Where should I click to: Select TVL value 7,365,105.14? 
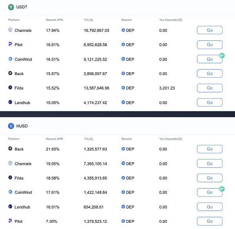(95, 164)
